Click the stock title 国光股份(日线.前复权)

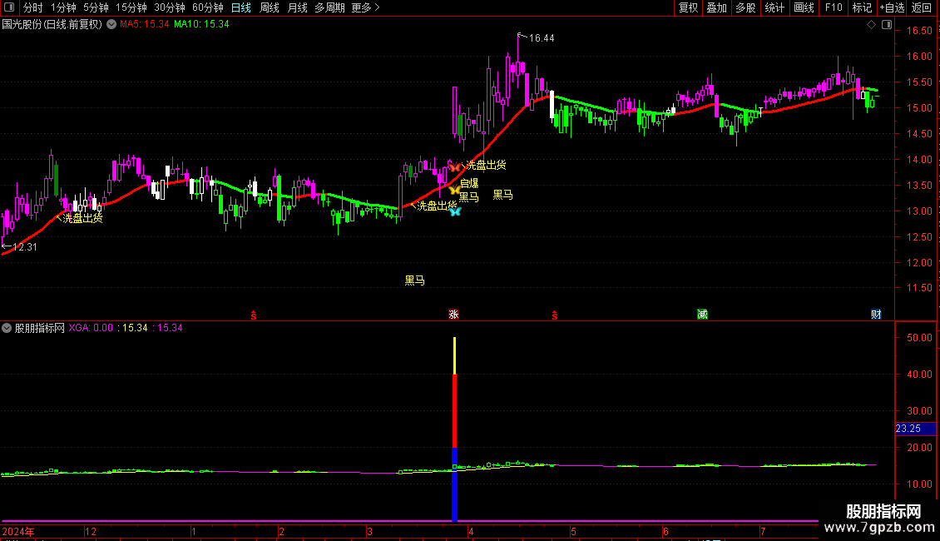tap(52, 25)
